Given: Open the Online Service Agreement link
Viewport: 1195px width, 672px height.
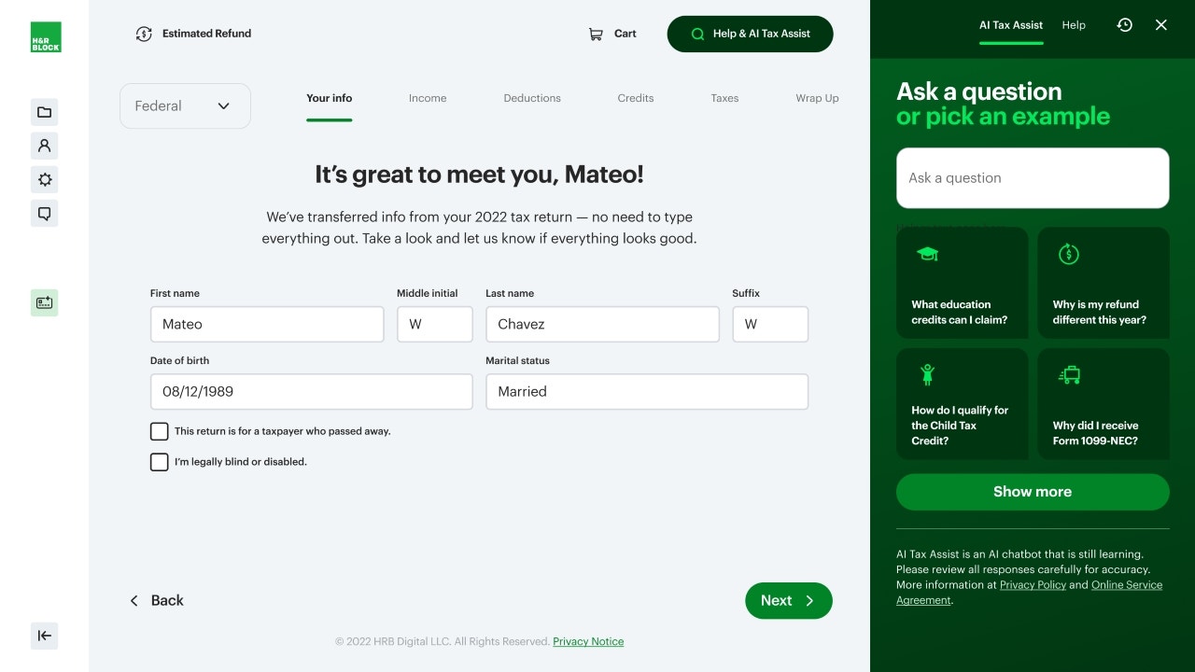Looking at the screenshot, I should coord(1126,585).
